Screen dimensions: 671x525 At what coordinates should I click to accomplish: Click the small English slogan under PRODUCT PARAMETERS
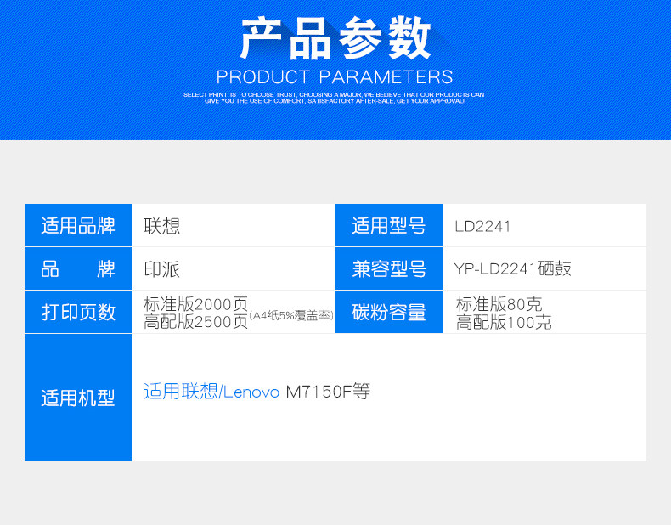point(334,98)
